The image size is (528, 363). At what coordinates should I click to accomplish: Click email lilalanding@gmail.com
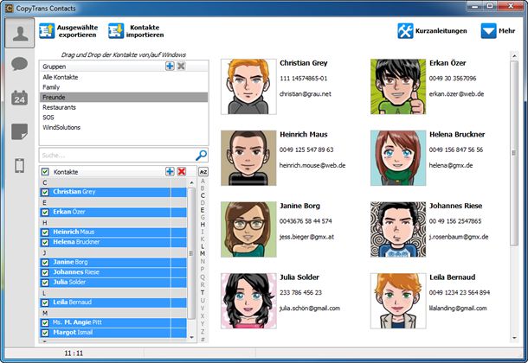point(458,309)
